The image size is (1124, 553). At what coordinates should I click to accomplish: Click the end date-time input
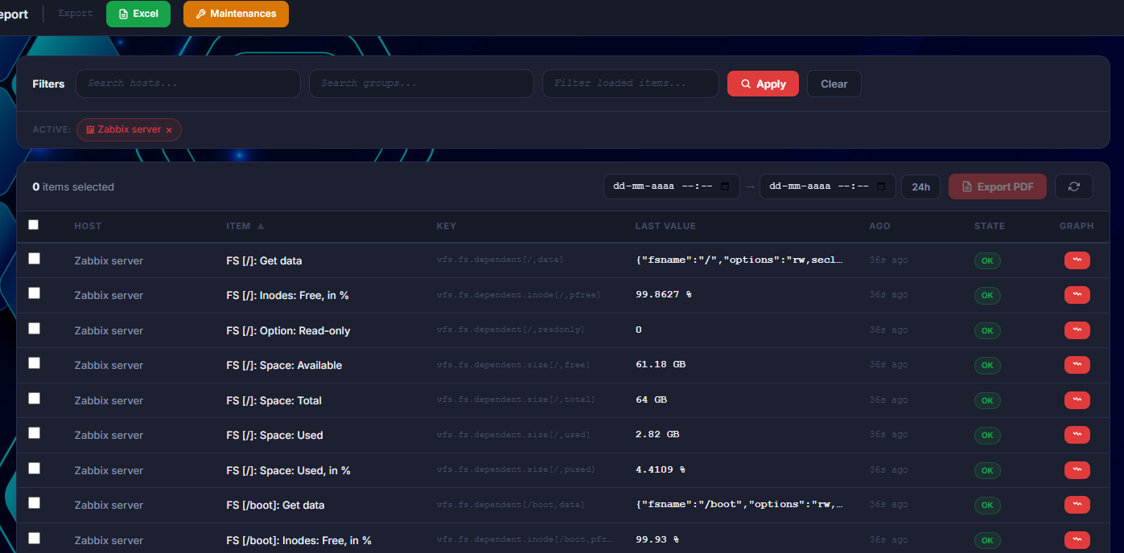point(827,186)
